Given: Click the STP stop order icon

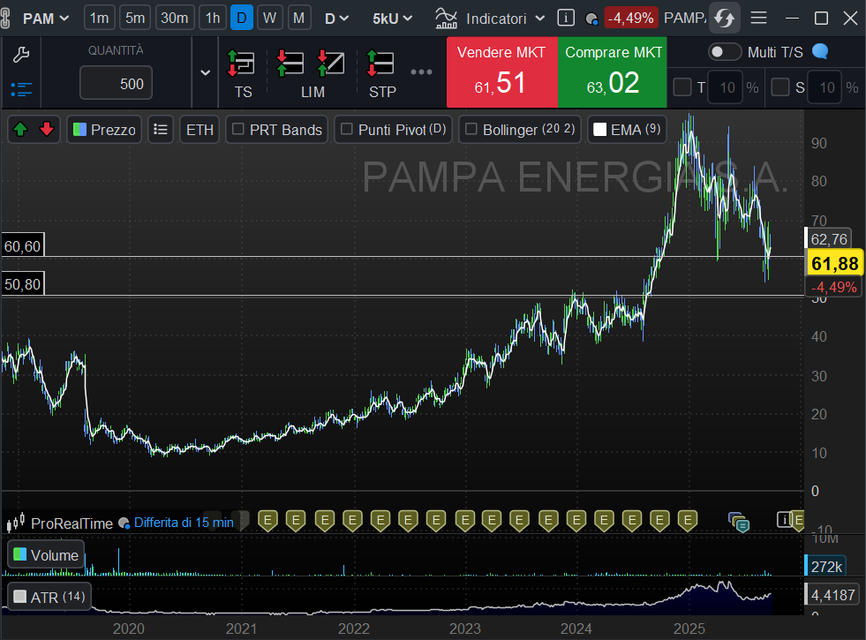Looking at the screenshot, I should pyautogui.click(x=381, y=64).
